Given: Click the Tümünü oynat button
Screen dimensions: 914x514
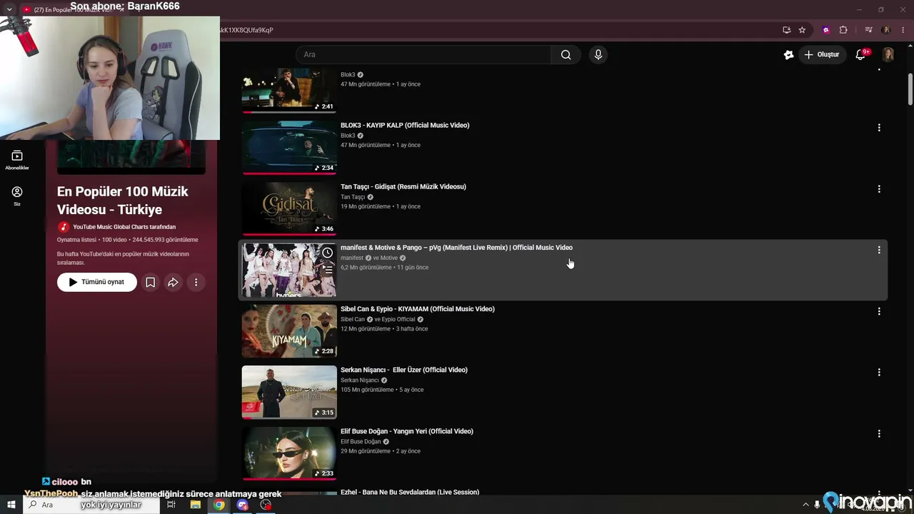Looking at the screenshot, I should pyautogui.click(x=97, y=282).
